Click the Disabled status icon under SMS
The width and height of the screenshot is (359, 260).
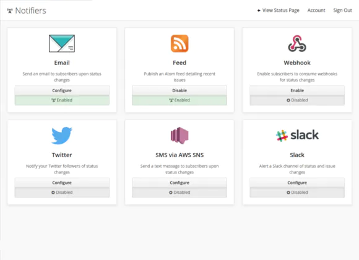coord(171,193)
